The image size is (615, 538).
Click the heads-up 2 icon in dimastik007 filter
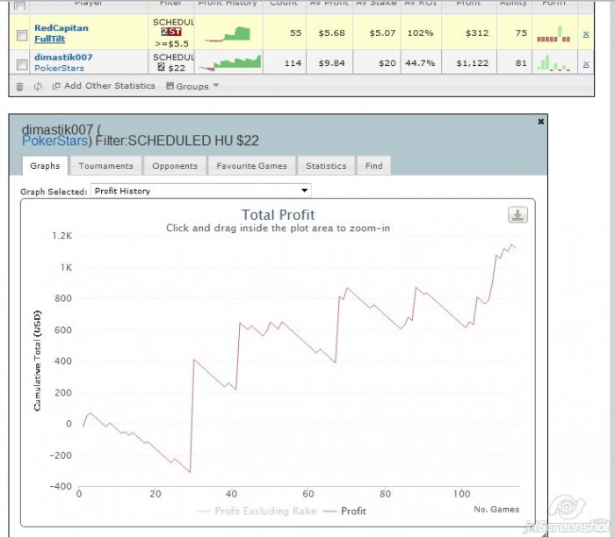click(x=161, y=67)
